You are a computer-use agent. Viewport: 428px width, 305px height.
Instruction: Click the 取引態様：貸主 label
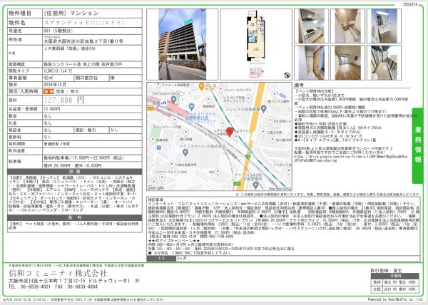[x=386, y=271]
